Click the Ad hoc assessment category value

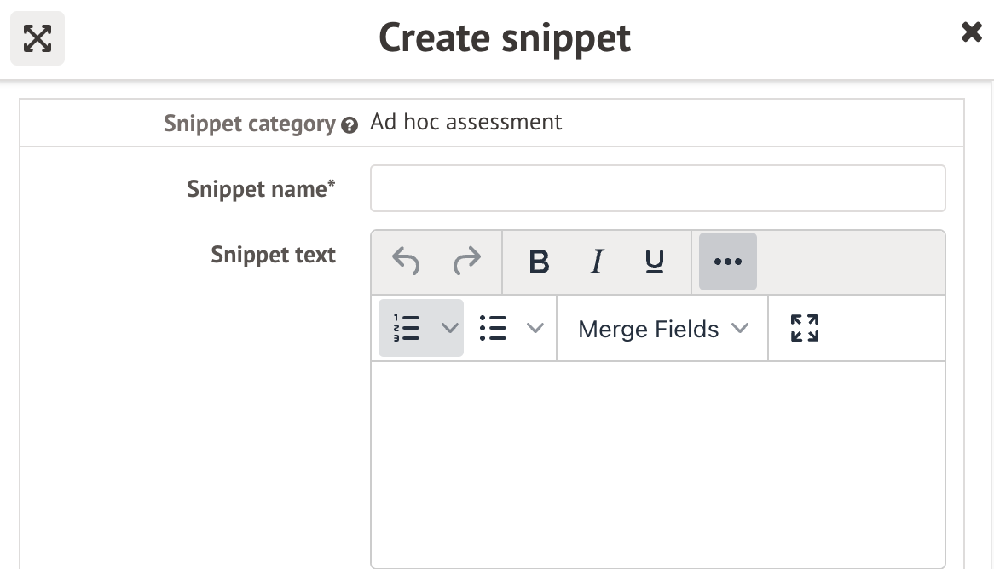click(x=466, y=122)
